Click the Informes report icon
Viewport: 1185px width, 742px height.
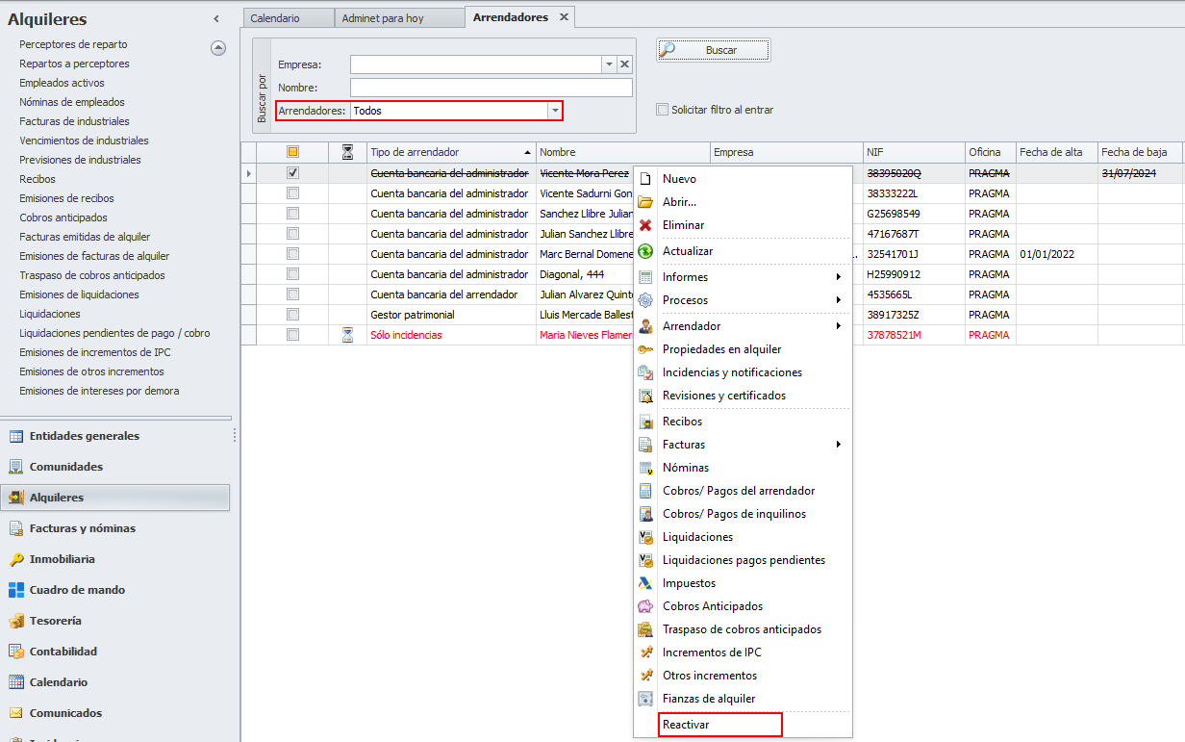click(646, 277)
